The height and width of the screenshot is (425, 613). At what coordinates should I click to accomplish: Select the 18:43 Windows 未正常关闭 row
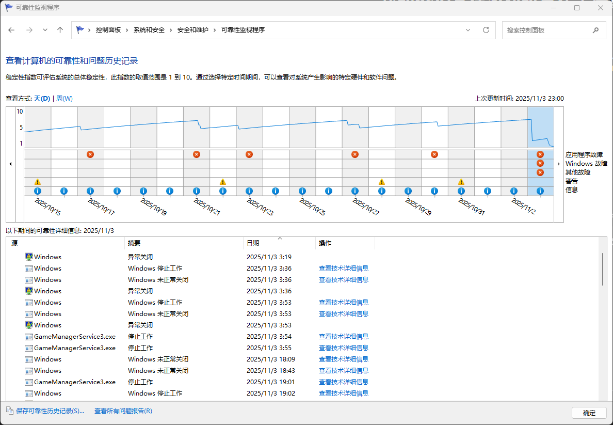click(x=303, y=371)
